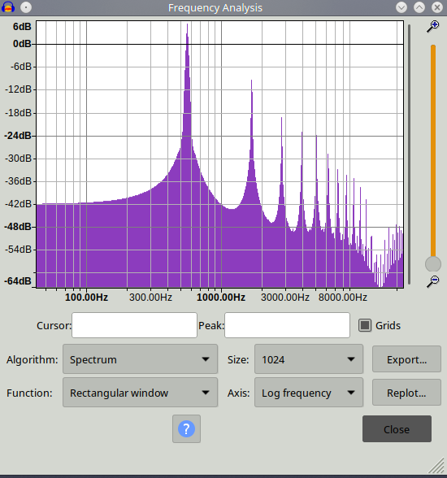Click the 6dB axis label
This screenshot has height=478, width=447.
pyautogui.click(x=22, y=27)
